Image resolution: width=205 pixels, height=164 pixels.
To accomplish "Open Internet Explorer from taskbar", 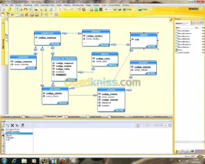I will click(14, 161).
